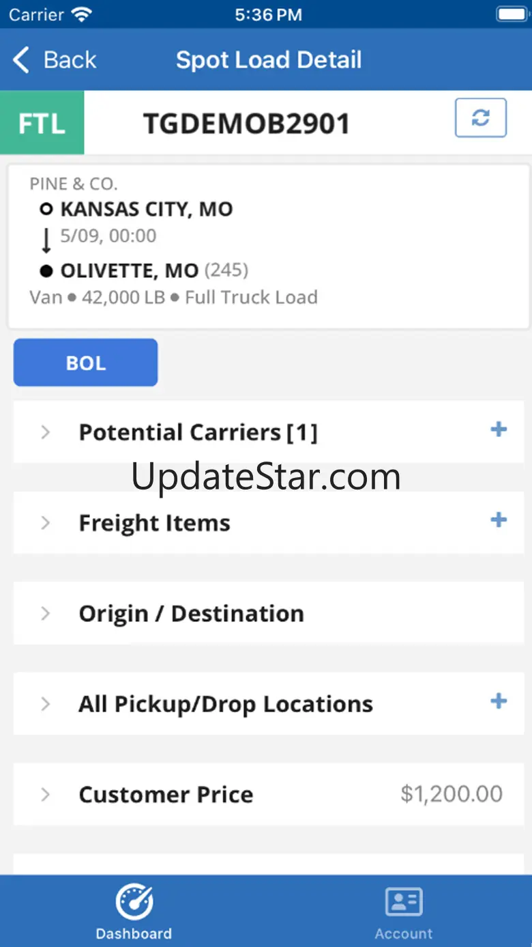This screenshot has width=532, height=947.
Task: Add freight item using plus icon
Action: [x=499, y=520]
